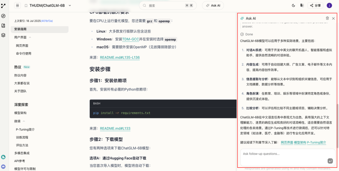This screenshot has width=339, height=171.
Task: Click the 对话AI系统 list item
Action: coord(289,53)
